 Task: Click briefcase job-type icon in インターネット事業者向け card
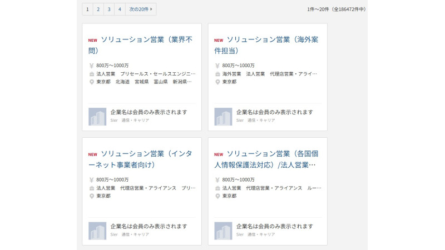coord(92,188)
